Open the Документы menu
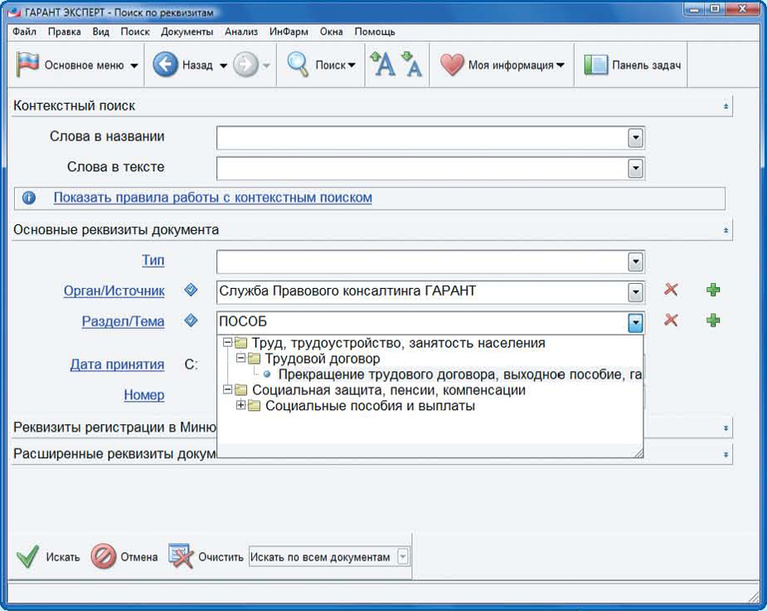 click(187, 32)
